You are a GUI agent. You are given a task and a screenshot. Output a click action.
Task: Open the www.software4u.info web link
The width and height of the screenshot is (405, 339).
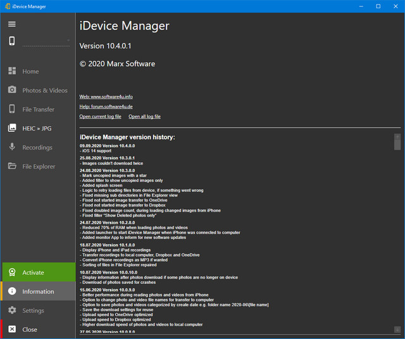point(106,97)
